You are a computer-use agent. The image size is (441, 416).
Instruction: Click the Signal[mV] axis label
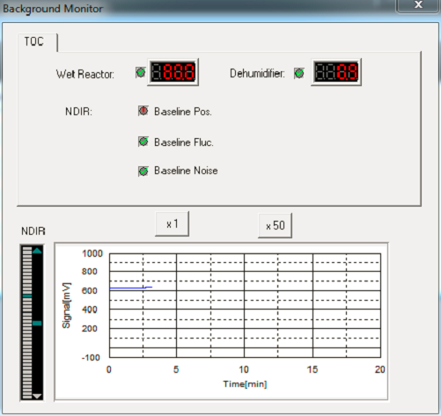click(x=67, y=305)
